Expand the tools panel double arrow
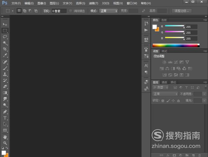 tap(2, 16)
